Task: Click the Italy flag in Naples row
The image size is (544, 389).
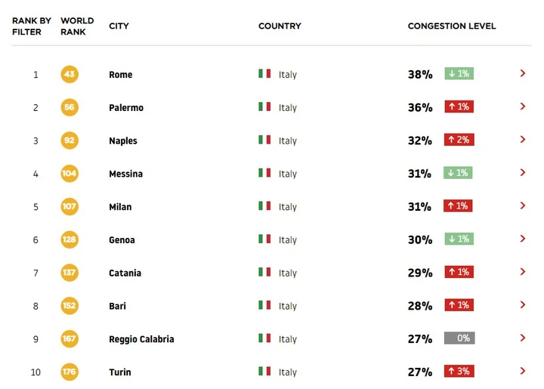Action: (264, 140)
